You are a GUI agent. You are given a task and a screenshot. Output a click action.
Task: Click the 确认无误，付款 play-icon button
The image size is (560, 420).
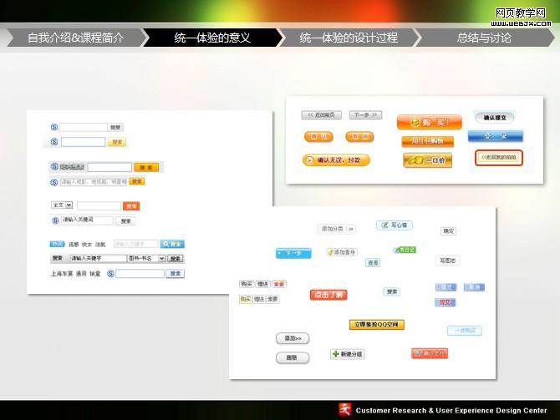pyautogui.click(x=336, y=159)
